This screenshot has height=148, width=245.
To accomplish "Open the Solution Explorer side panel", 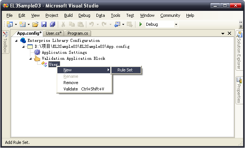I will pos(239,50).
